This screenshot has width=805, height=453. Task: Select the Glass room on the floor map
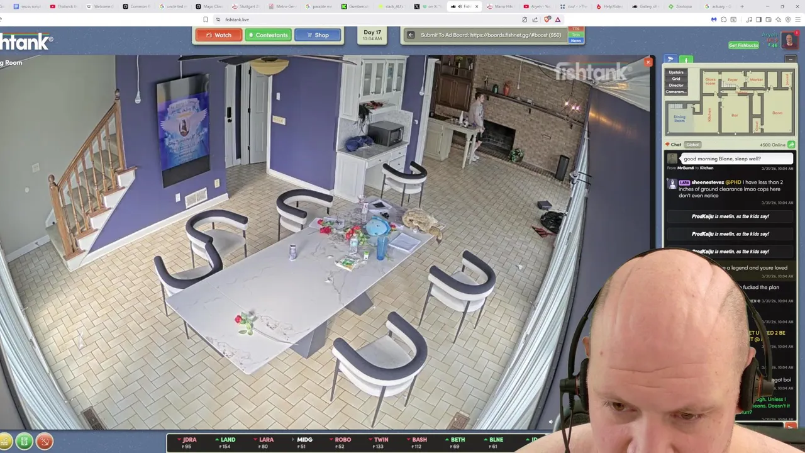coord(711,81)
